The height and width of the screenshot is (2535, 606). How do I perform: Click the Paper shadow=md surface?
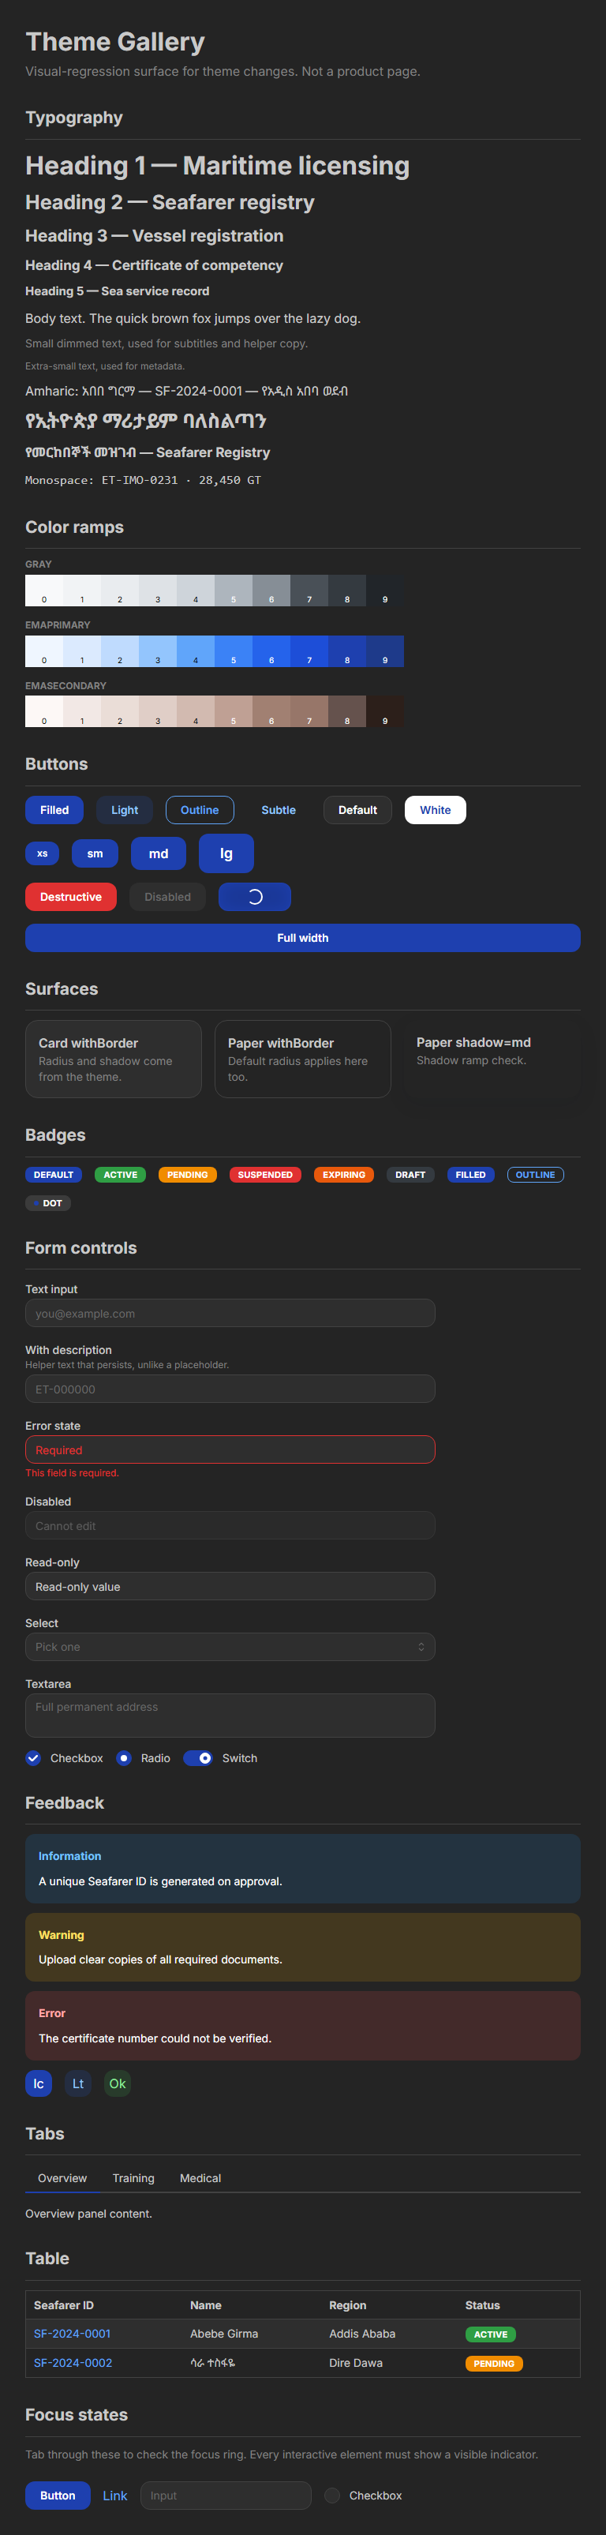click(492, 1058)
